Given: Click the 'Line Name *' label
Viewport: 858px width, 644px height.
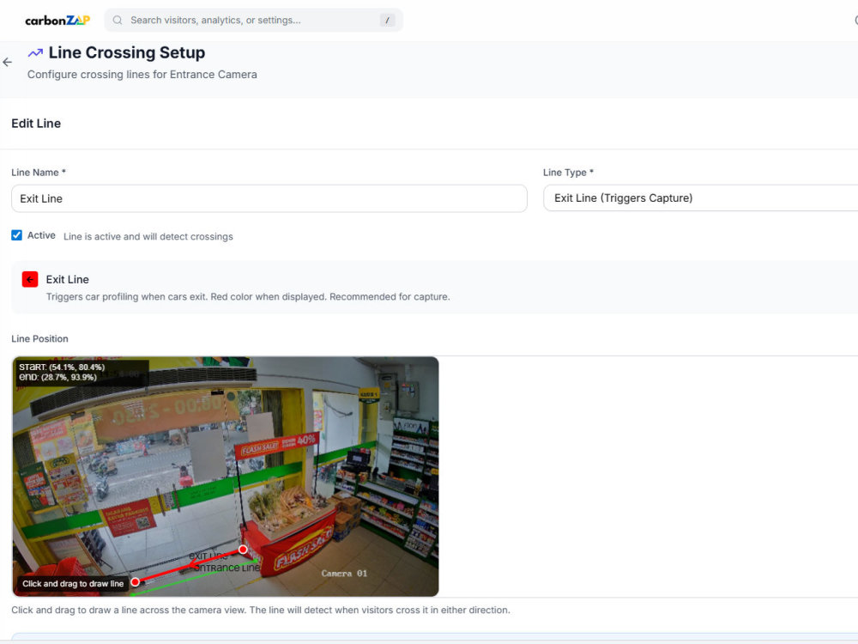Looking at the screenshot, I should pos(39,173).
